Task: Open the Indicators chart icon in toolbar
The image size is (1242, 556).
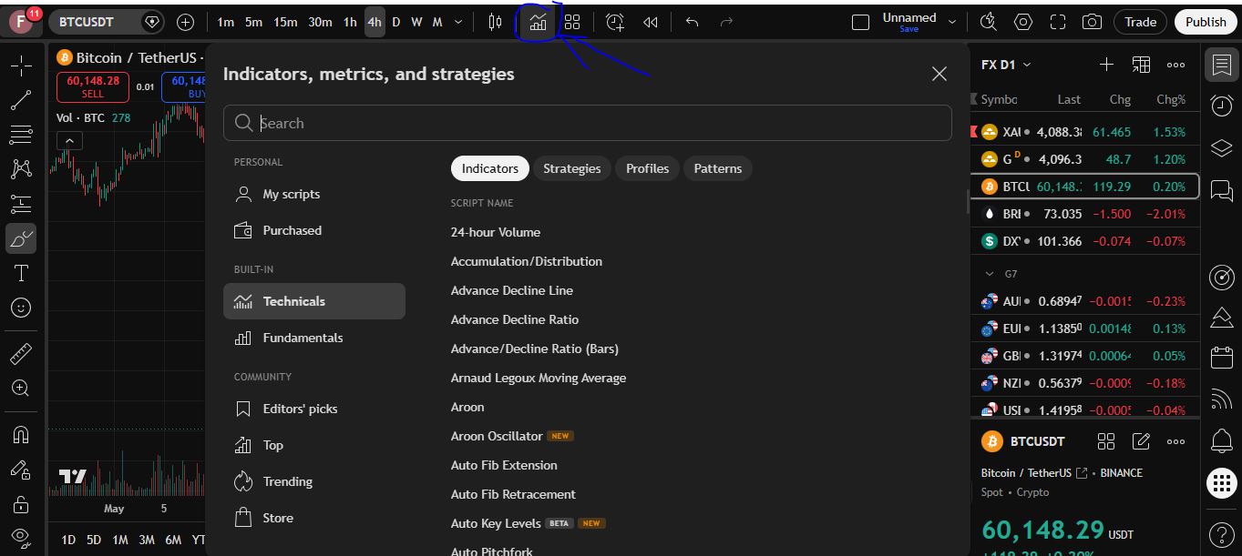Action: pyautogui.click(x=538, y=22)
